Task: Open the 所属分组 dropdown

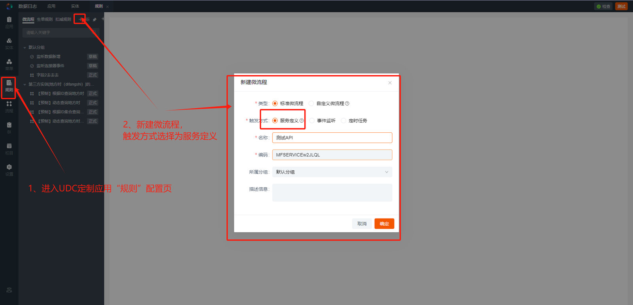Action: pos(332,172)
